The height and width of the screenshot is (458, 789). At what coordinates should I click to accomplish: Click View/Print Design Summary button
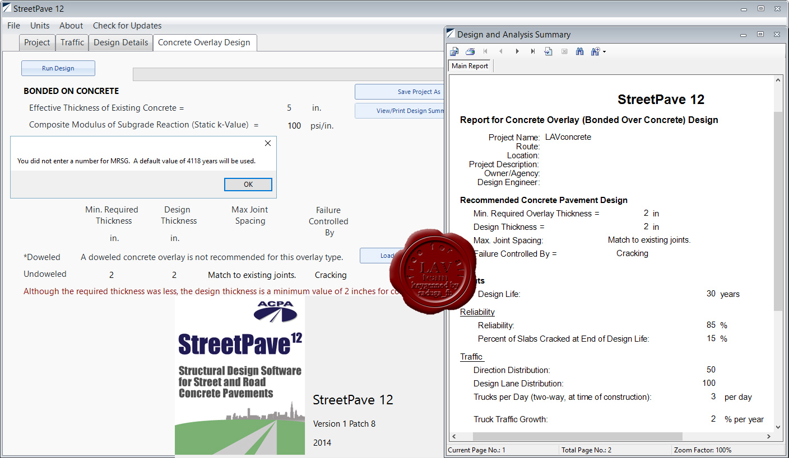click(x=400, y=111)
